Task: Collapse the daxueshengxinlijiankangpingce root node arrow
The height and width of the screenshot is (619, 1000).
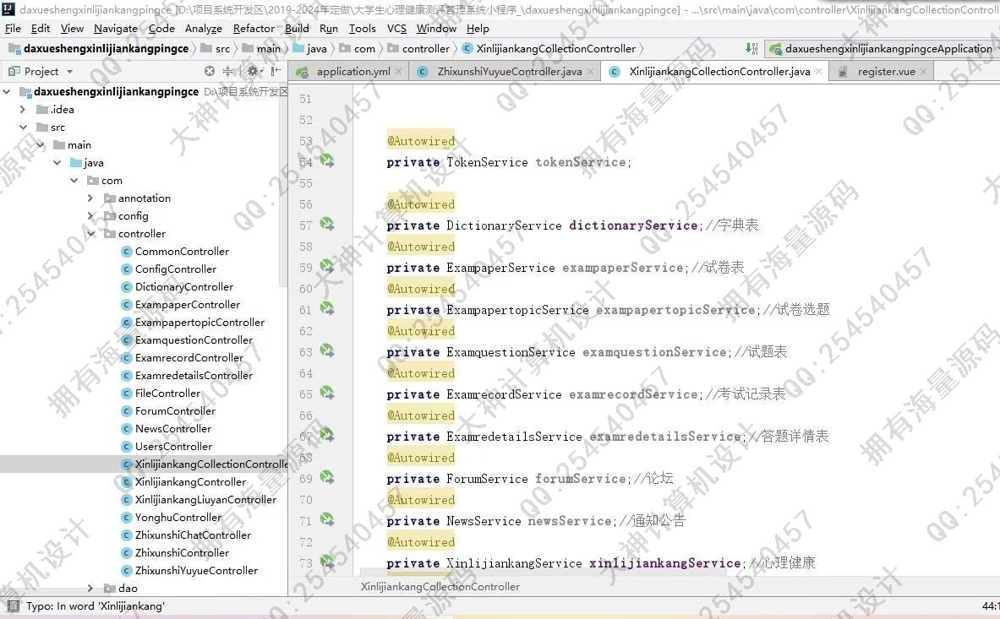Action: 7,92
